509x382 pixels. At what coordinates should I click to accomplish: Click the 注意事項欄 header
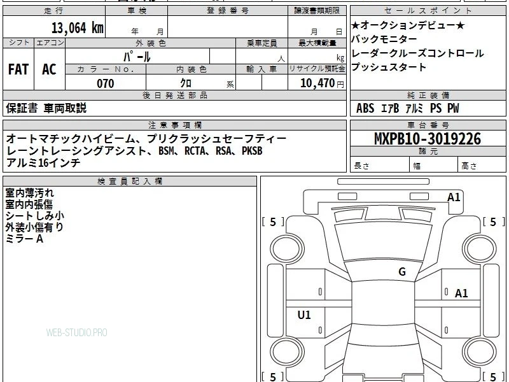coord(174,125)
